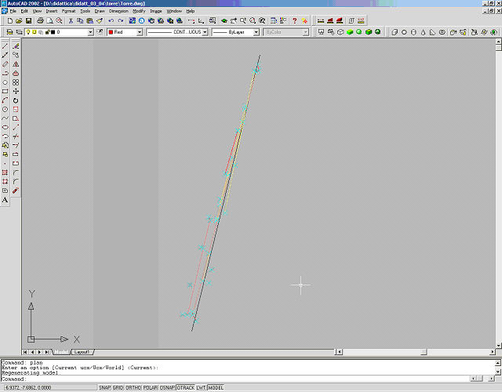Switch to the Model tab
This screenshot has height=392, width=502.
pyautogui.click(x=61, y=352)
